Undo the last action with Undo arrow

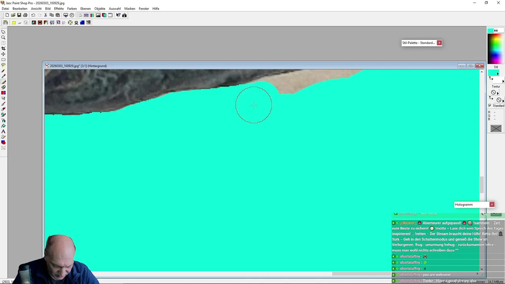[x=33, y=15]
